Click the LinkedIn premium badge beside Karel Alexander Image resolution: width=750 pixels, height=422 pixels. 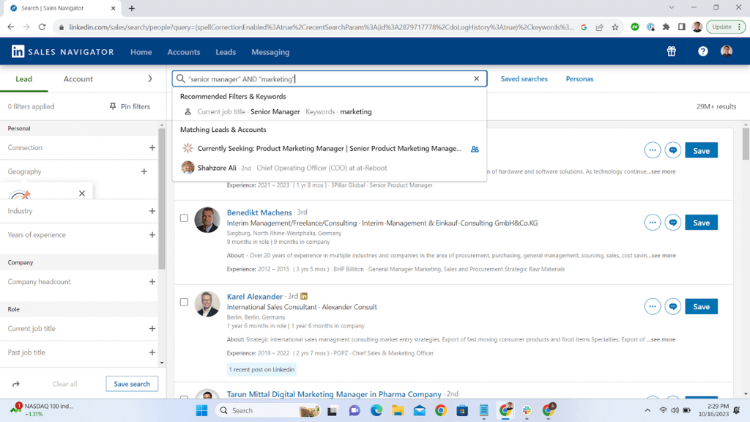click(x=304, y=296)
